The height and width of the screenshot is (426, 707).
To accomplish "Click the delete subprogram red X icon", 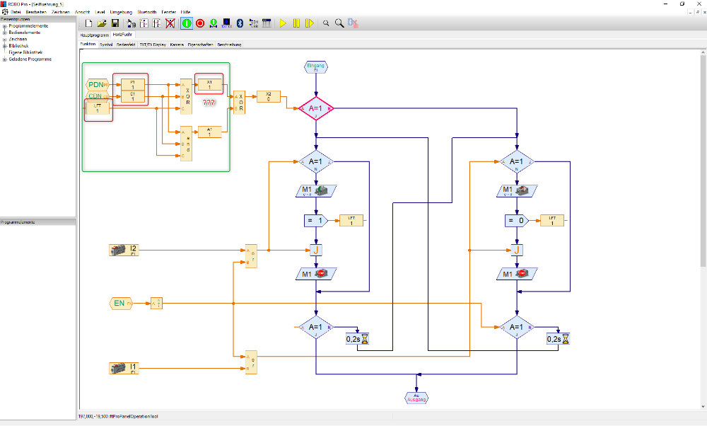I will coord(170,23).
